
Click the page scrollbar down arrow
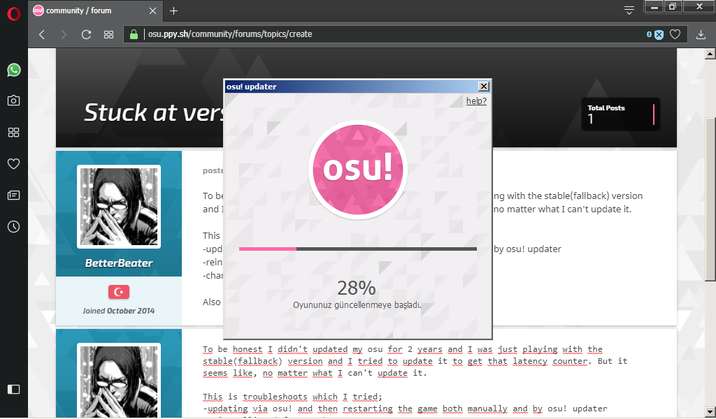click(x=710, y=411)
